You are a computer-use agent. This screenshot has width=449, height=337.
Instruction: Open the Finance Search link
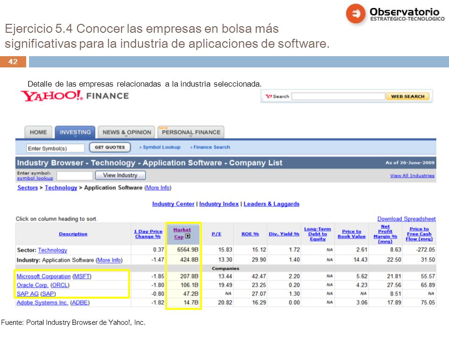[211, 147]
